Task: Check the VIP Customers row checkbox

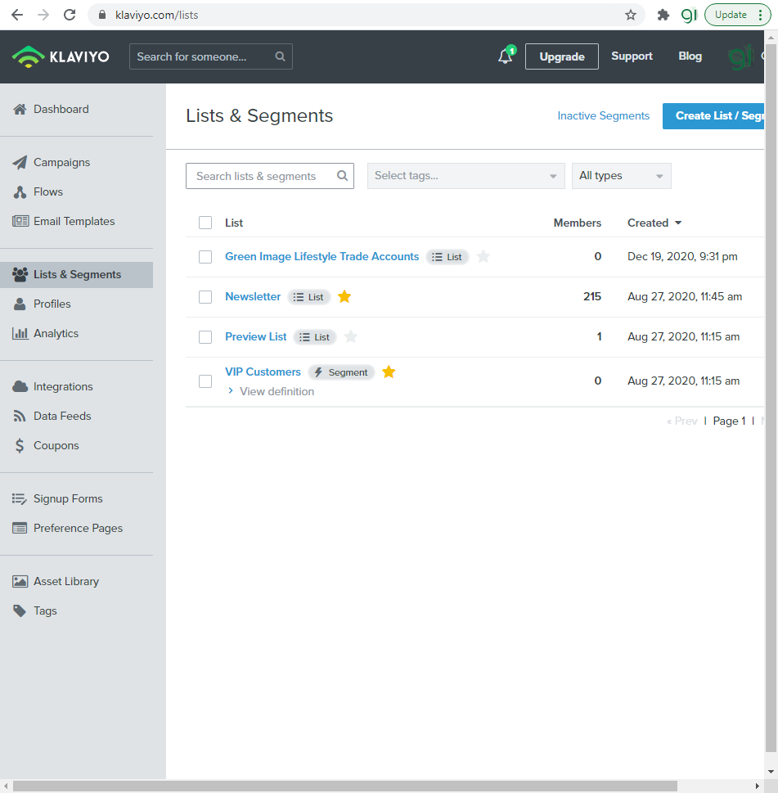Action: [x=205, y=381]
